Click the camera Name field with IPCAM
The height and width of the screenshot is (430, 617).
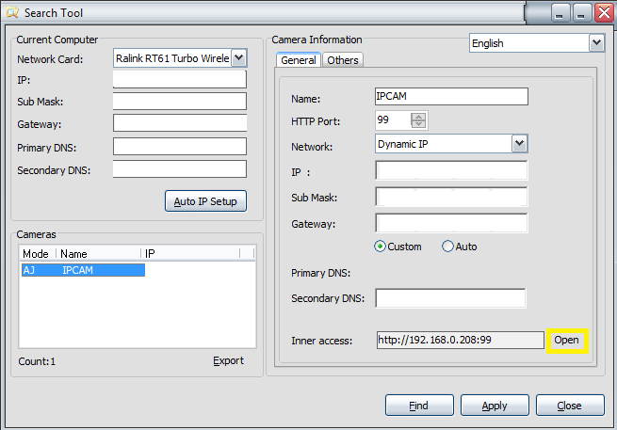click(x=451, y=97)
